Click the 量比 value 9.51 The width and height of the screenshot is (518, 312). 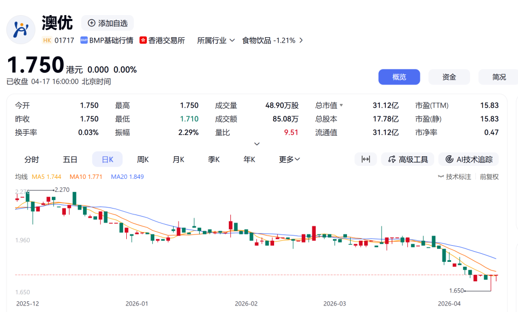[291, 132]
